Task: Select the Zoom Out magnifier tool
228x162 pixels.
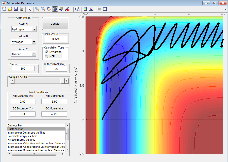Action: point(43,9)
